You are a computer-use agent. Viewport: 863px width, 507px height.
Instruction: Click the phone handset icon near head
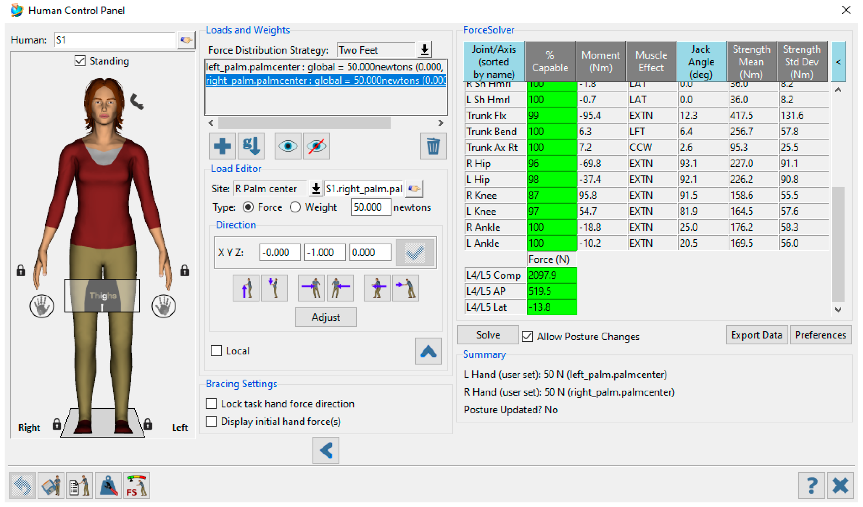(x=137, y=101)
